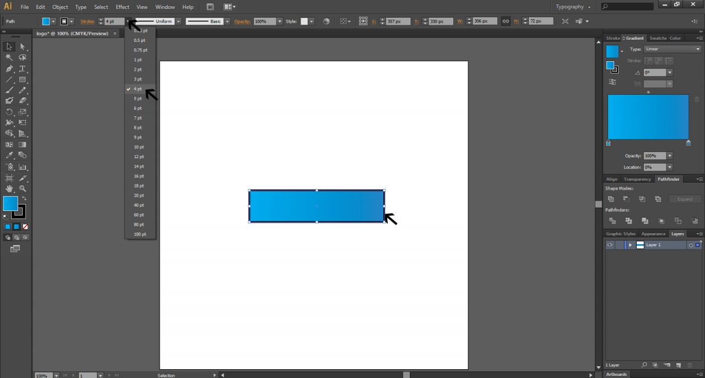Image resolution: width=705 pixels, height=378 pixels.
Task: Open the Object menu
Action: point(60,7)
